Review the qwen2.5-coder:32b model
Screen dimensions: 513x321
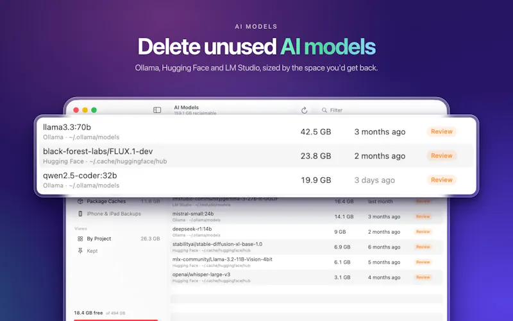(x=441, y=180)
